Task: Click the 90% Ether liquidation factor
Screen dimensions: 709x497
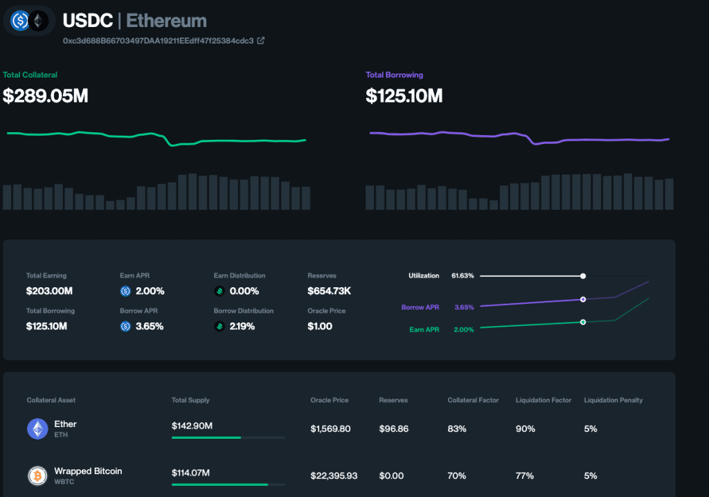Action: click(x=526, y=428)
